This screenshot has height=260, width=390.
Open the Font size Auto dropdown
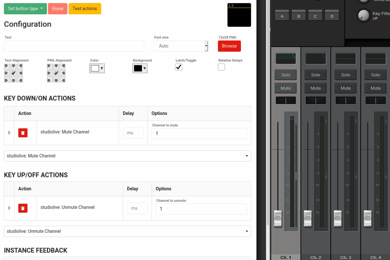[181, 46]
